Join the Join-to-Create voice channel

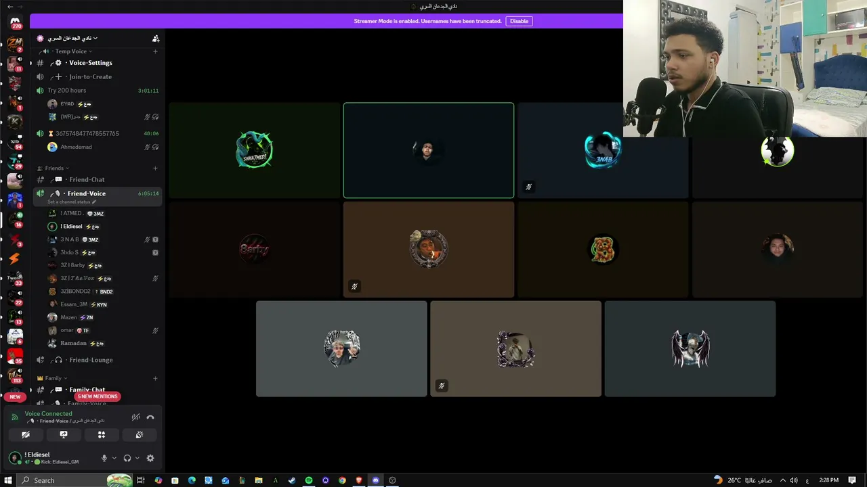(x=97, y=77)
